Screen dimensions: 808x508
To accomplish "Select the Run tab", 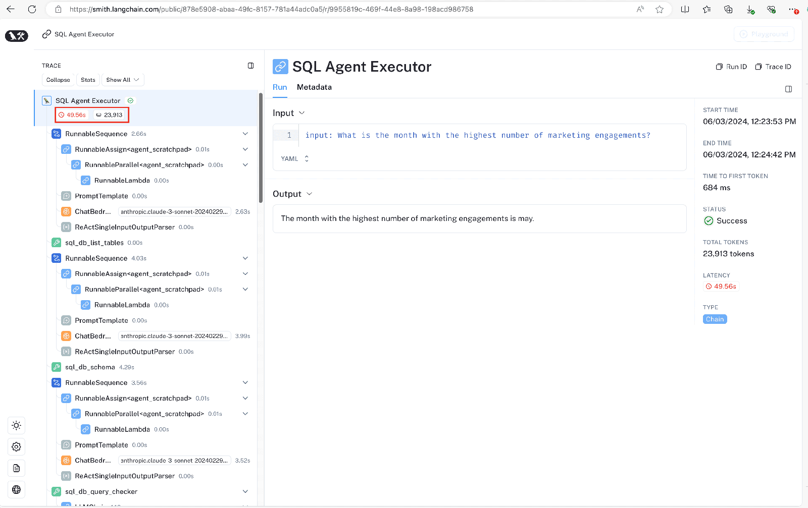I will pos(280,87).
